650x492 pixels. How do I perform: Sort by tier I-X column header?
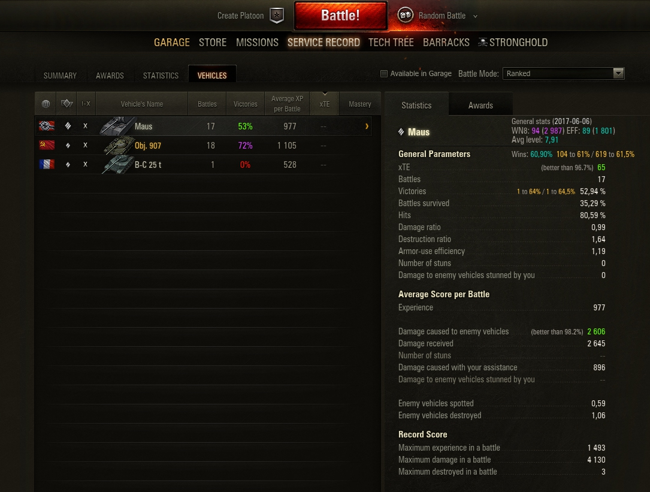tap(86, 104)
